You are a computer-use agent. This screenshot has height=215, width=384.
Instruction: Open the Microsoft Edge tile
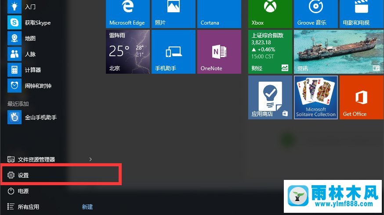(128, 14)
